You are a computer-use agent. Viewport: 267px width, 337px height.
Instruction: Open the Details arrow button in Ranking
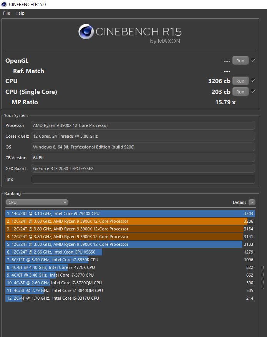252,202
